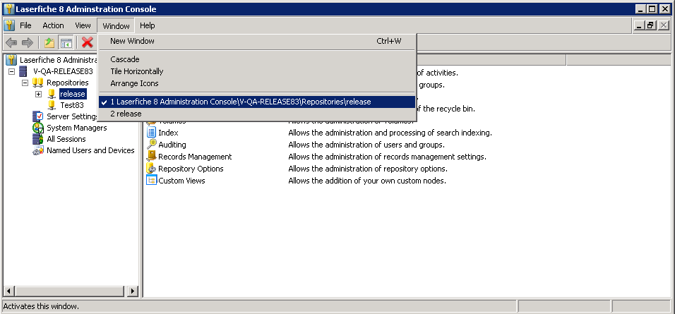
Task: Activate checked window 1 Laserfiche 8 Administration Console entry
Action: point(258,102)
